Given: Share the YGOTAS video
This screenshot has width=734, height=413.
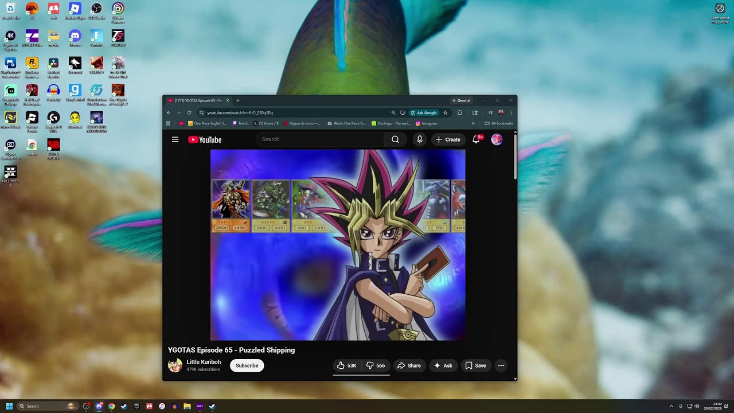Looking at the screenshot, I should (409, 365).
